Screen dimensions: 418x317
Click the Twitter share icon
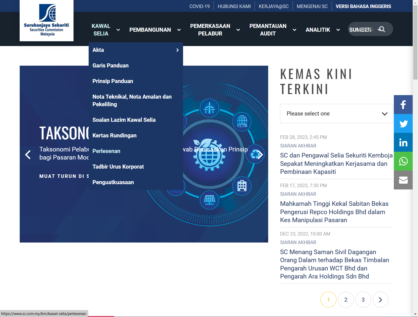pos(403,124)
